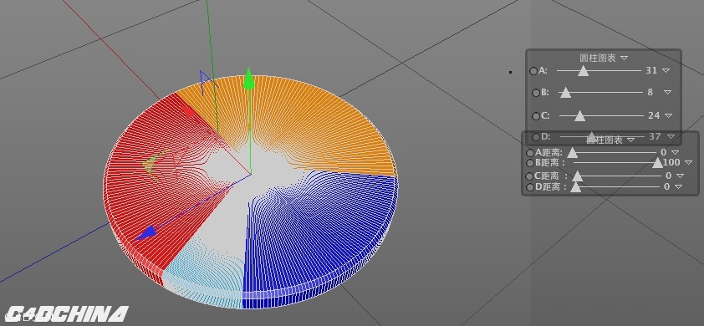Open dropdown arrow beside C value 24
Screen dimensions: 704x326
tap(668, 115)
